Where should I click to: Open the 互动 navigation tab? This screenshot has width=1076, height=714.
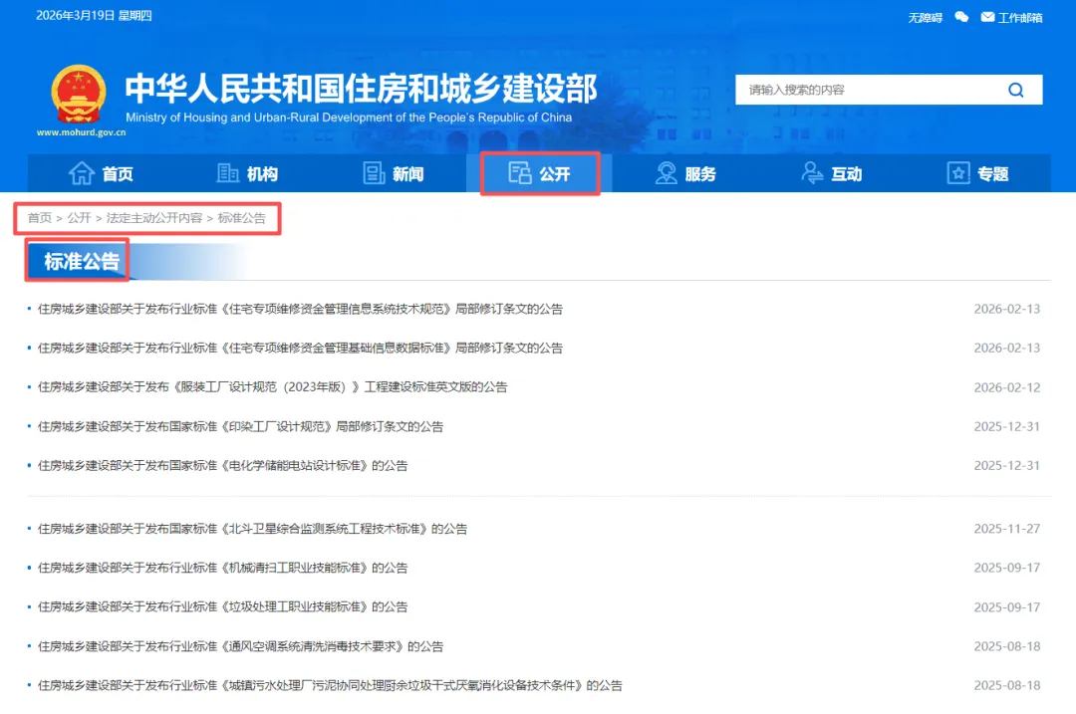832,173
